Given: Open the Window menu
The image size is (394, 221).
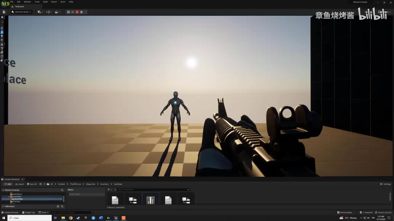Looking at the screenshot, I should pyautogui.click(x=27, y=2).
